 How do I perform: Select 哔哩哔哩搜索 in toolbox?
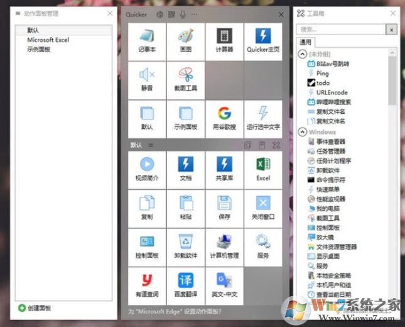pos(329,102)
